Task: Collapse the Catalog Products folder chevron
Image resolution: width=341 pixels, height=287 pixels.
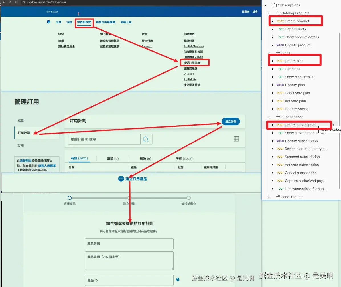Action: tap(269, 13)
